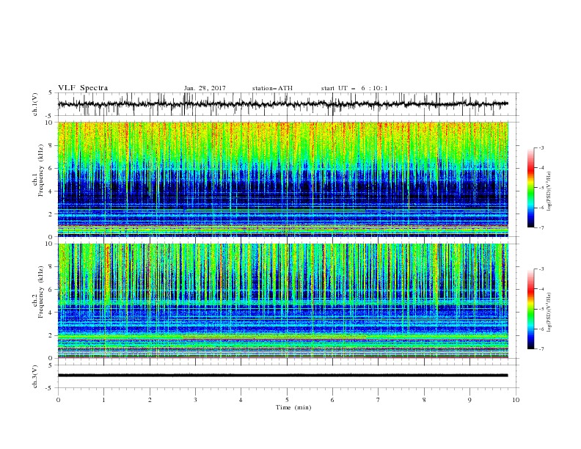This screenshot has width=581, height=449.
Task: Click the "VLF Spectra" plot title
Action: [83, 88]
